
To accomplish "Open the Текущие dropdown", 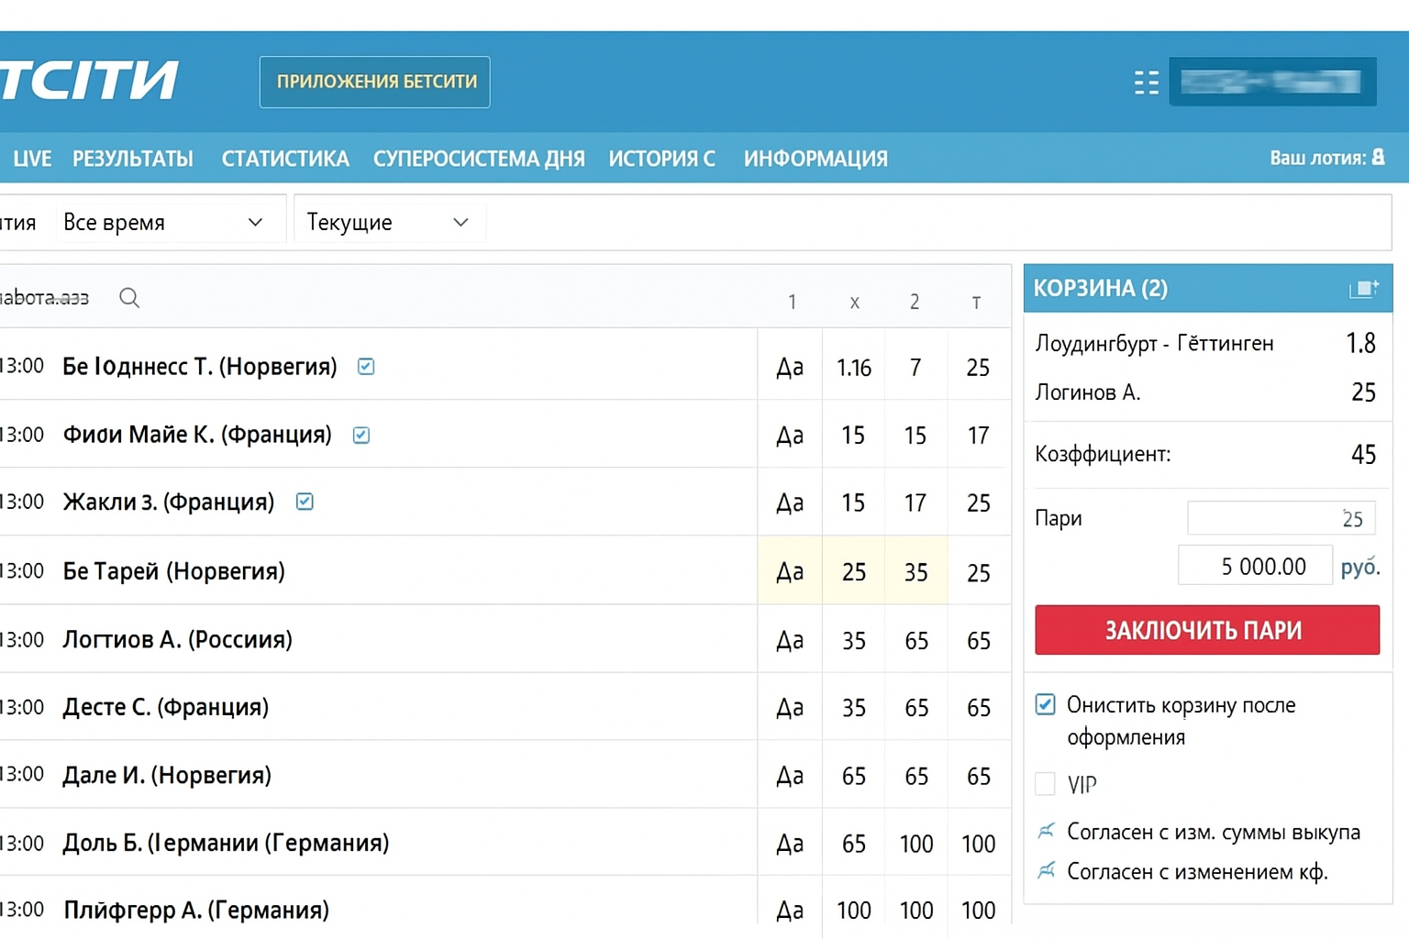I will (x=388, y=223).
